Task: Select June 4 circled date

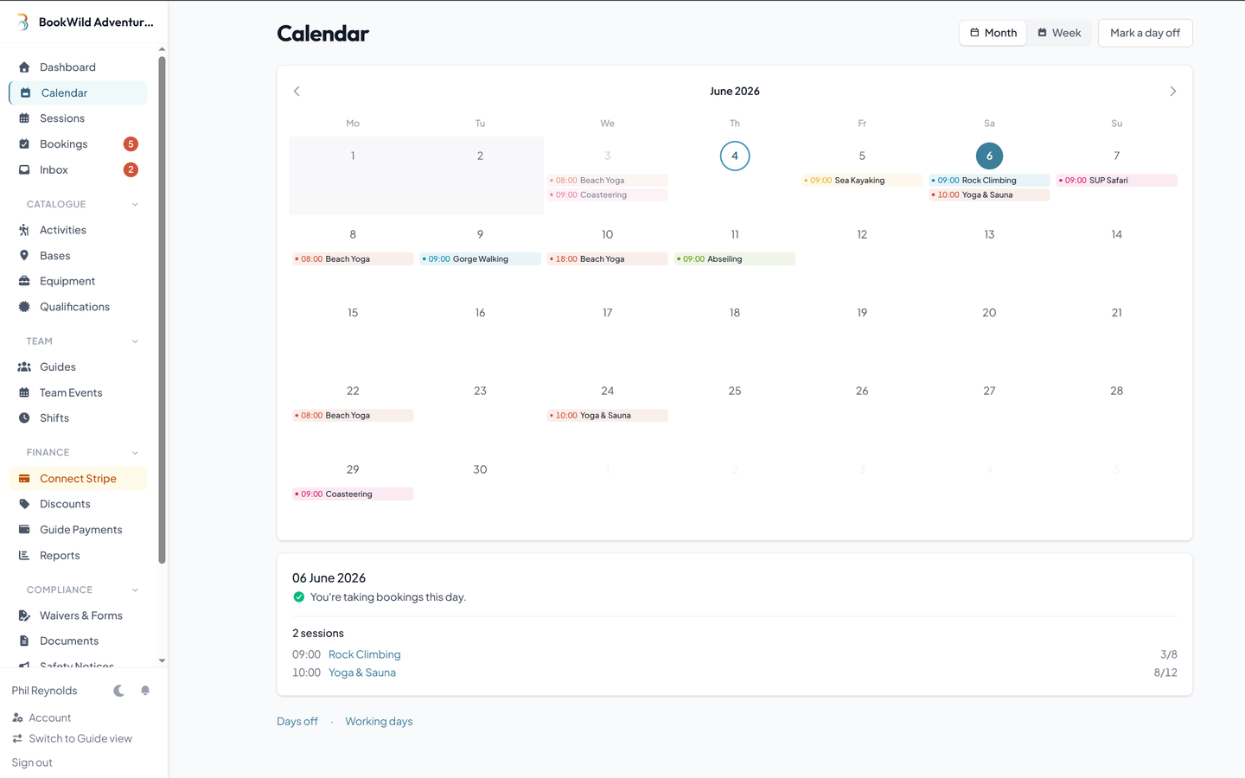Action: click(735, 156)
